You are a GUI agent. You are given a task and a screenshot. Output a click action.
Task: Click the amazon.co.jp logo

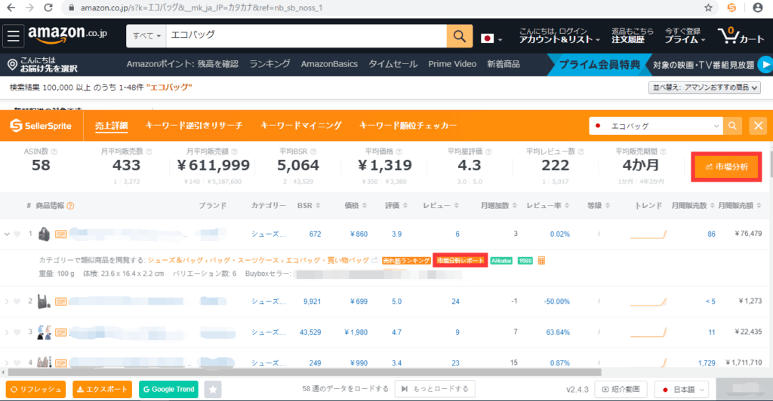click(67, 35)
